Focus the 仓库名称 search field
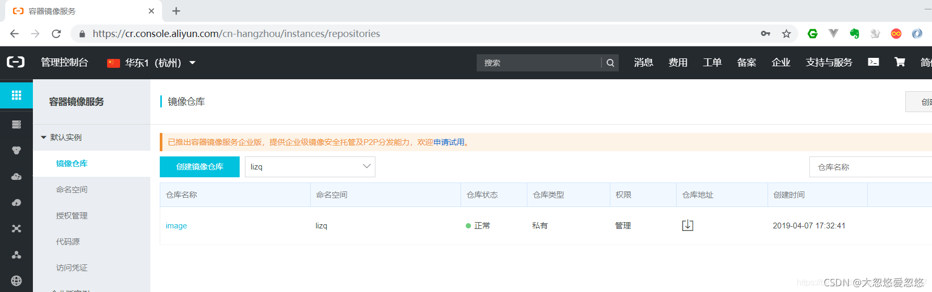932x292 pixels. 870,167
